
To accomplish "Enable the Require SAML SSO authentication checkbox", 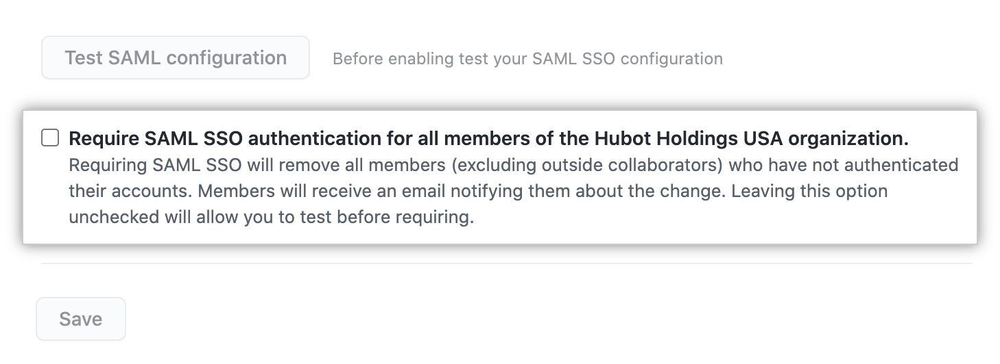I will coord(50,138).
